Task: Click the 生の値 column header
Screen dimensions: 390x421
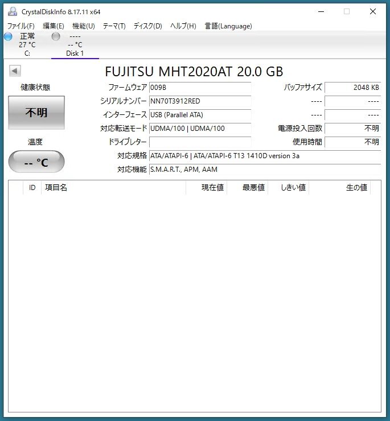Action: [x=339, y=187]
